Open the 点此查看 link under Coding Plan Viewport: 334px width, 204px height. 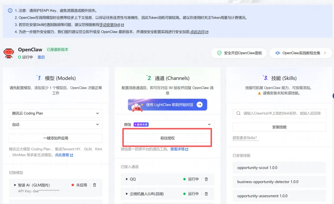pyautogui.click(x=62, y=155)
